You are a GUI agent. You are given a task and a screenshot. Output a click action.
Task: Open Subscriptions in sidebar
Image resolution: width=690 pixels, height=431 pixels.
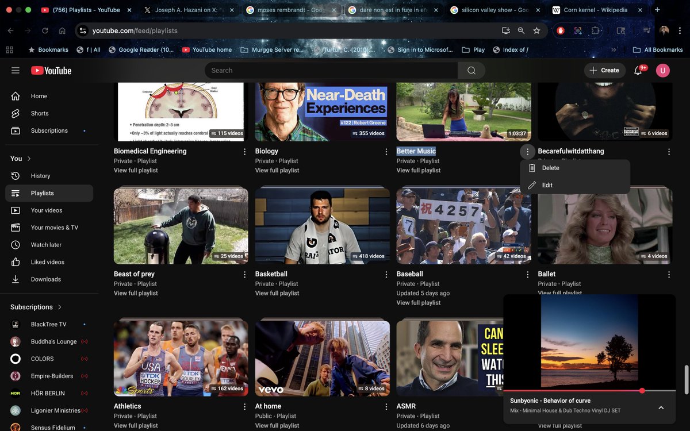point(49,130)
